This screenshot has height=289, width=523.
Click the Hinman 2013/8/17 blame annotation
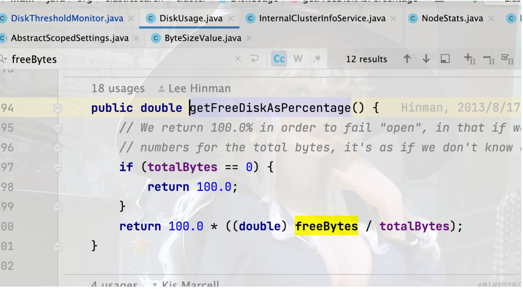[460, 108]
